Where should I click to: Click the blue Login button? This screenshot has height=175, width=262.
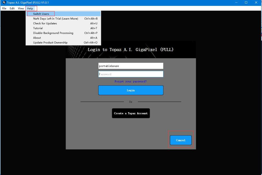tap(131, 90)
